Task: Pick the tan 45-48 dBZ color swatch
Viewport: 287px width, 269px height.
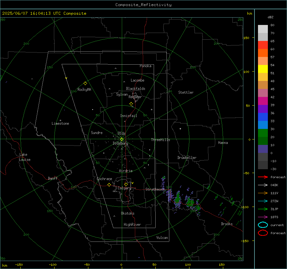Action: (263, 85)
